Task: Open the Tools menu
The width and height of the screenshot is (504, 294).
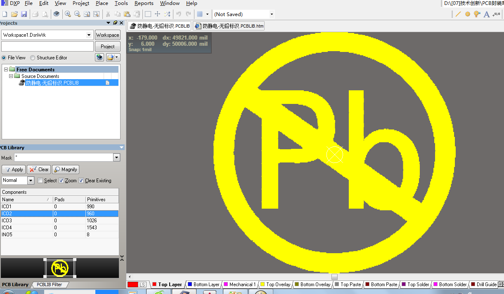Action: click(x=121, y=3)
